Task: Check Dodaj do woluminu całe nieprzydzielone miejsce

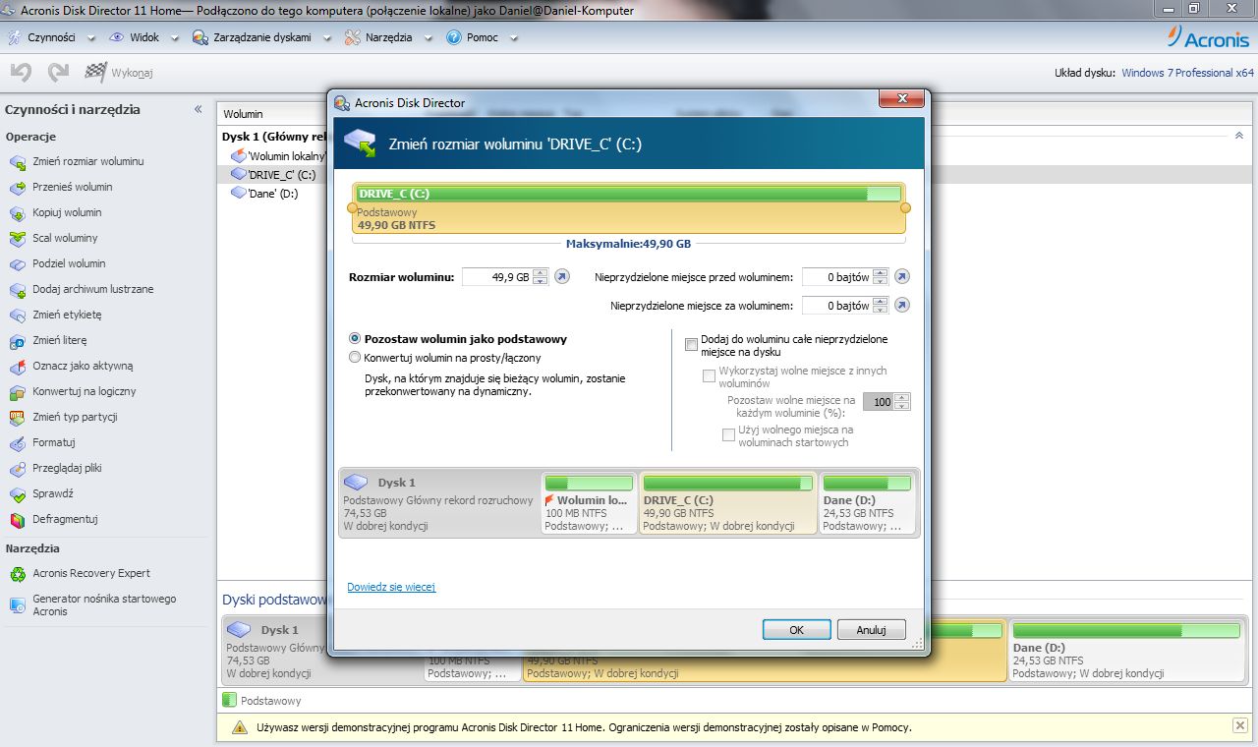Action: (691, 345)
